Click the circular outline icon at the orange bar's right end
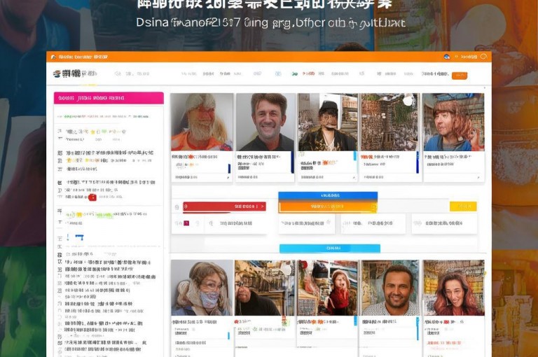Viewport: 538px width, 357px height. click(x=483, y=57)
